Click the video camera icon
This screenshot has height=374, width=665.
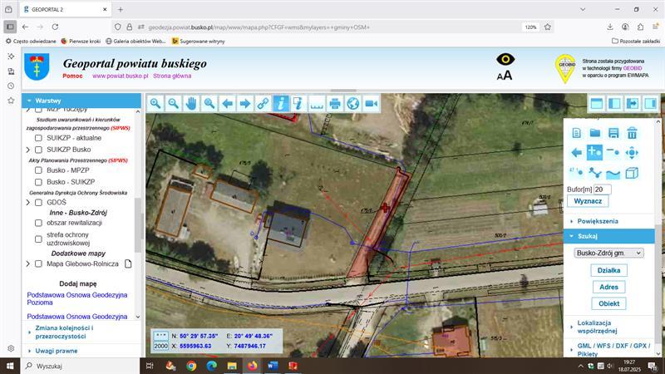[371, 103]
